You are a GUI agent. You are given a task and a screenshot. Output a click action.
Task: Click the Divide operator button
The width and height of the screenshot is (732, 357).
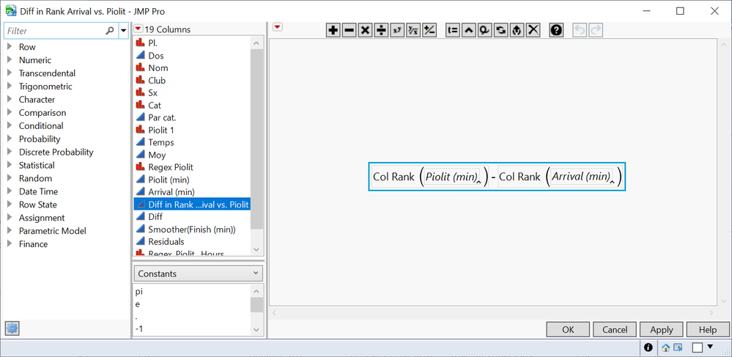[382, 30]
